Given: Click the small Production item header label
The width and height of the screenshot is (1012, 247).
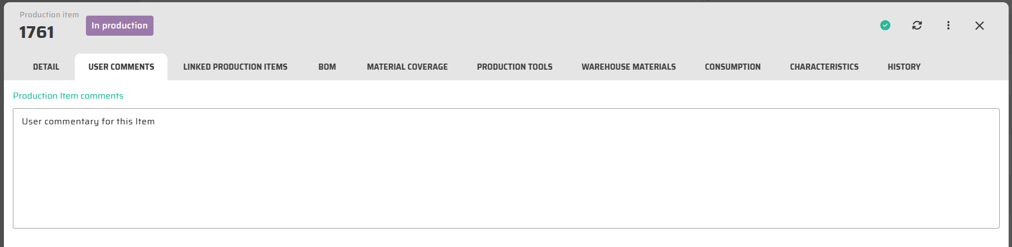Looking at the screenshot, I should (49, 14).
